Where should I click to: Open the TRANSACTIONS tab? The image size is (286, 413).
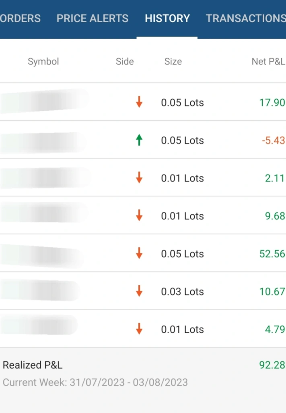point(246,19)
